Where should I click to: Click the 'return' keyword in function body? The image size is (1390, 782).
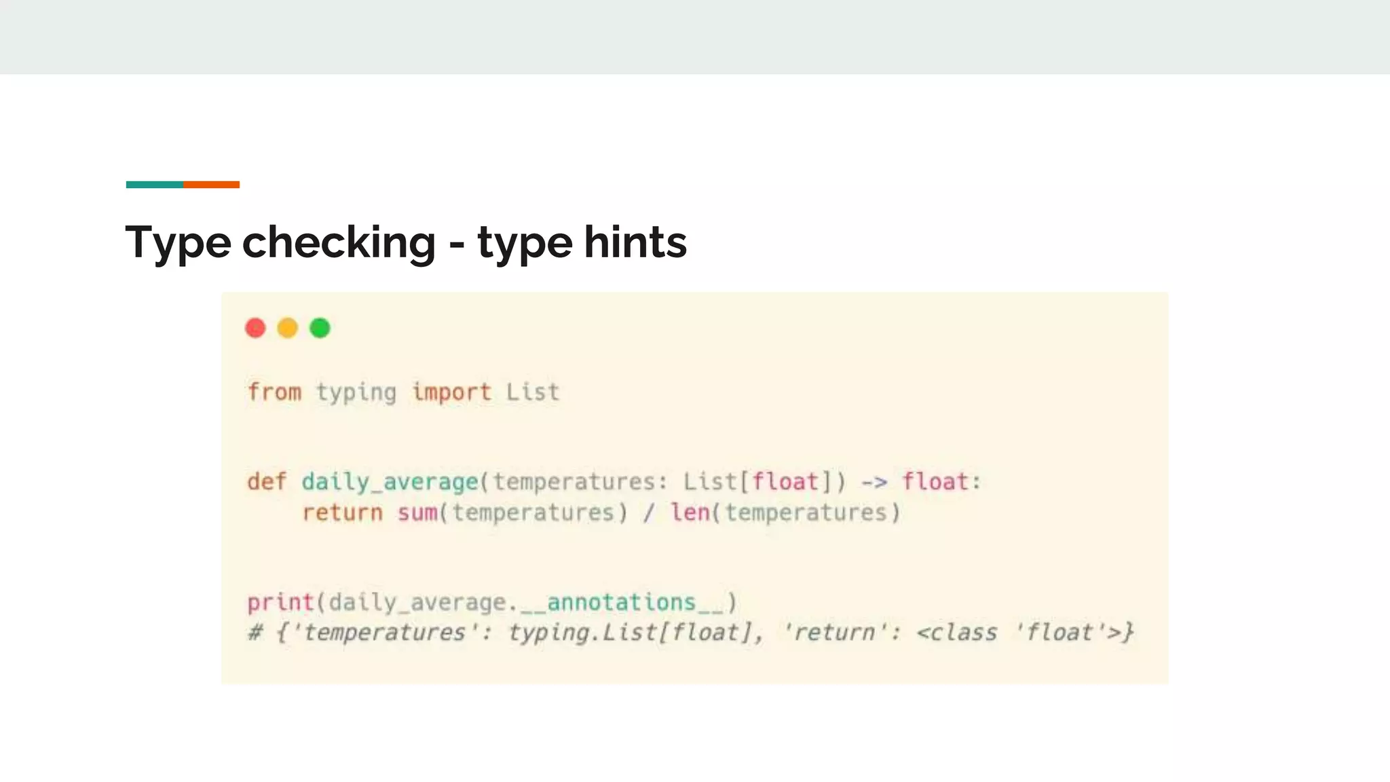click(343, 513)
